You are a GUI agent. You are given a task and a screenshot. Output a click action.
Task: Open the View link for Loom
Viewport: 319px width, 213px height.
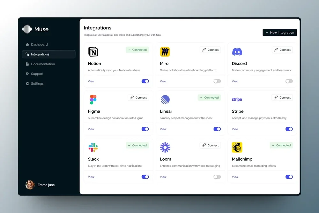point(163,177)
